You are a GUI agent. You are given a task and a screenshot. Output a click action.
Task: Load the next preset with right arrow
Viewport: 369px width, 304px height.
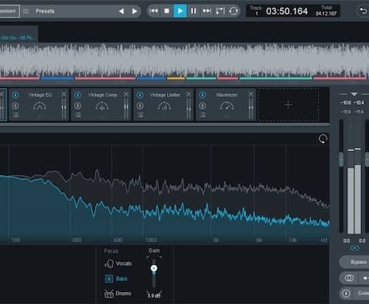[x=135, y=11]
